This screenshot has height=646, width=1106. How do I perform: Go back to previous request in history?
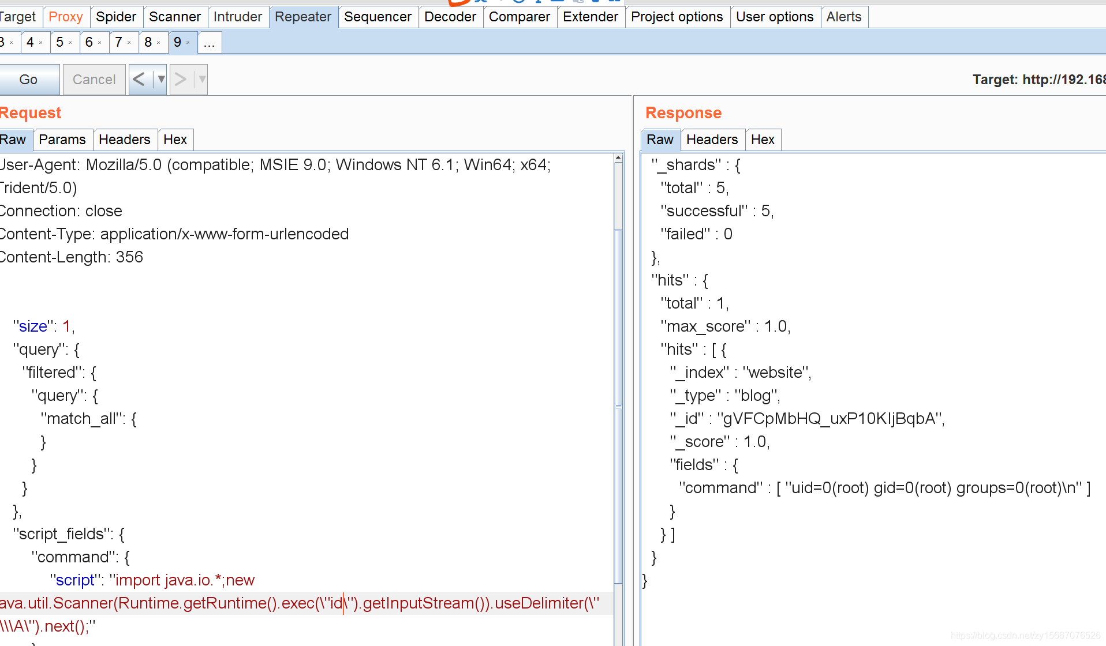tap(140, 79)
